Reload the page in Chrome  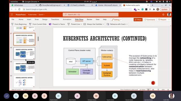point(19,9)
